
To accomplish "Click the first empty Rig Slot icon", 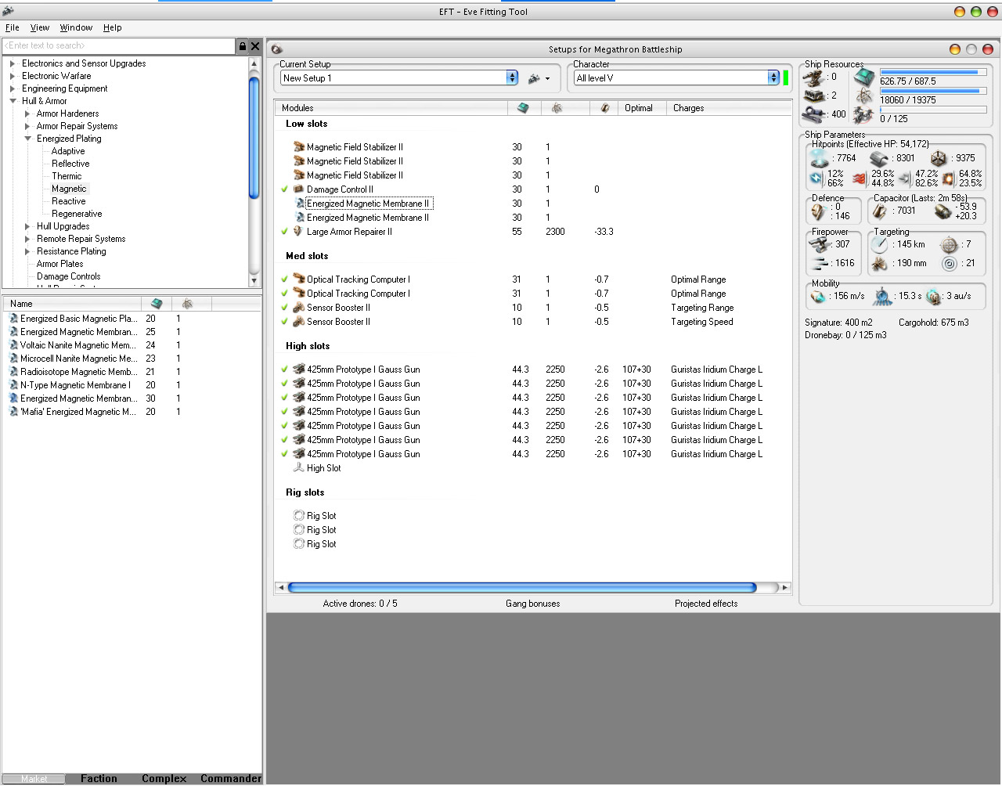I will coord(298,516).
